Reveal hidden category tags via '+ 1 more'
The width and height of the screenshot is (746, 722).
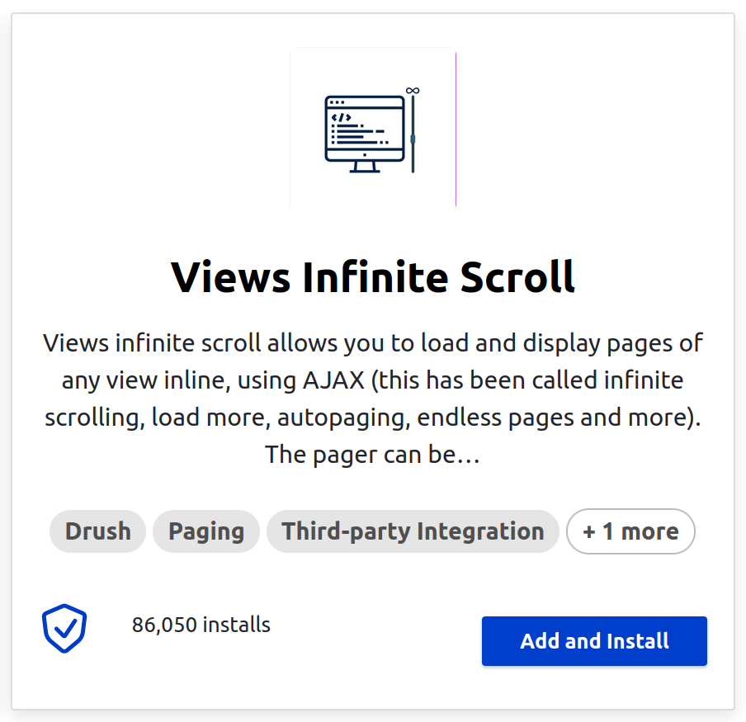tap(630, 531)
